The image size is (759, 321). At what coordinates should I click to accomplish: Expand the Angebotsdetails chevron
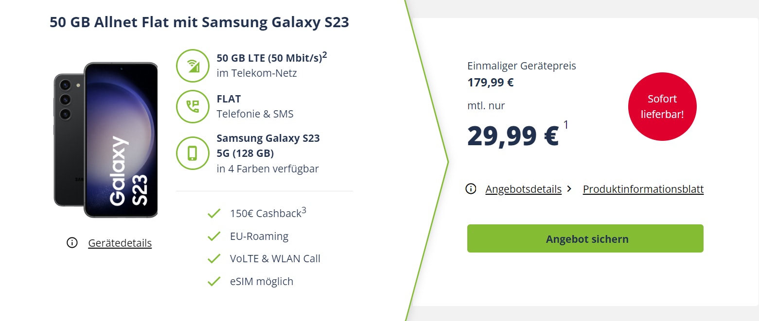click(569, 189)
